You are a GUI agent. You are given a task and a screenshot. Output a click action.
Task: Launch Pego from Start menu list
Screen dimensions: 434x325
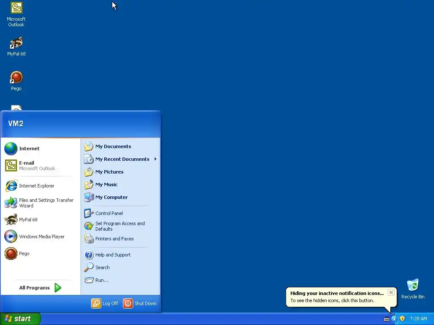click(x=41, y=253)
